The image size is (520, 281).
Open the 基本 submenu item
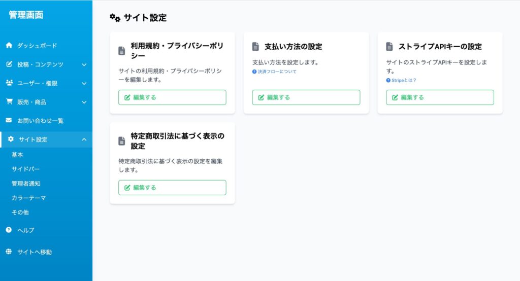click(17, 155)
